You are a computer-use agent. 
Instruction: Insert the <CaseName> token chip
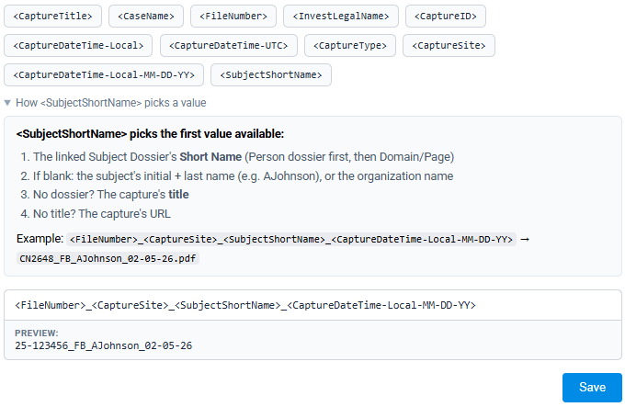tap(146, 17)
